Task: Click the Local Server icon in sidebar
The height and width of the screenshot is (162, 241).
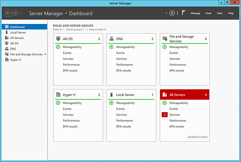Action: click(6, 32)
